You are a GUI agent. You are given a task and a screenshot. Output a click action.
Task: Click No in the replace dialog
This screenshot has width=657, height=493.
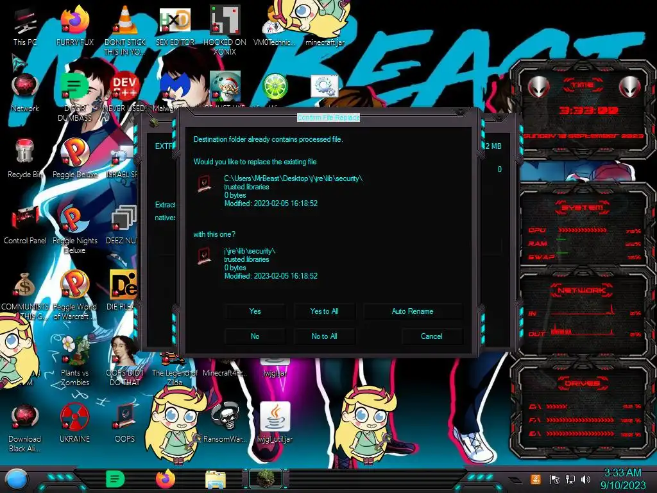pos(255,336)
